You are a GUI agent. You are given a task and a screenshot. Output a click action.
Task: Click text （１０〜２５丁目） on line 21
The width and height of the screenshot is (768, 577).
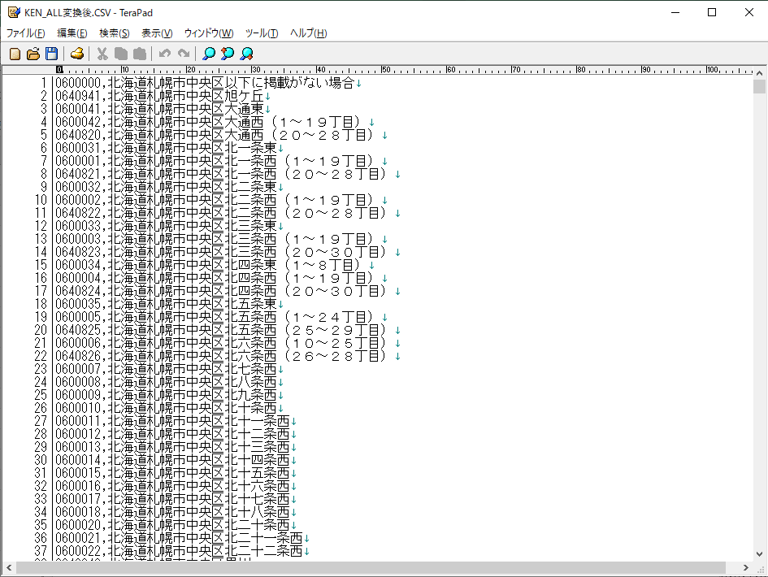(x=335, y=343)
